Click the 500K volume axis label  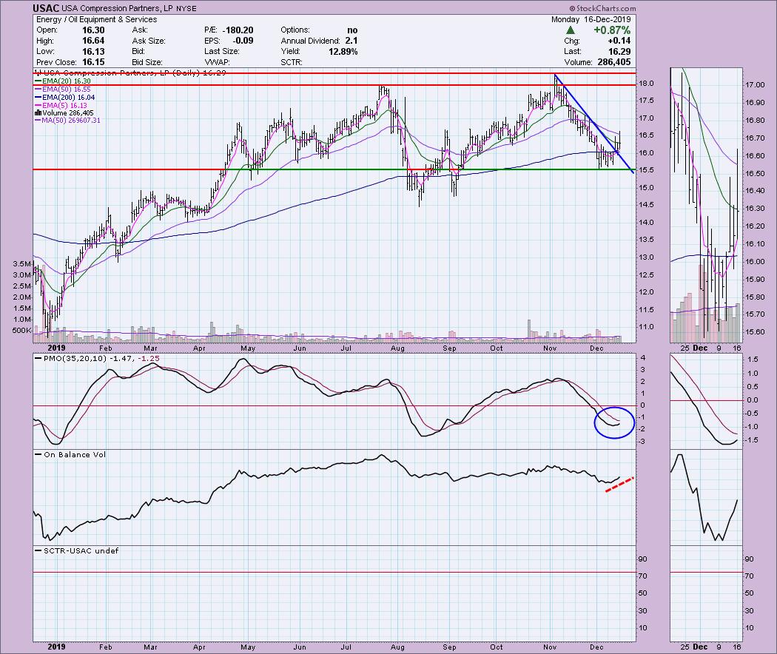(22, 331)
